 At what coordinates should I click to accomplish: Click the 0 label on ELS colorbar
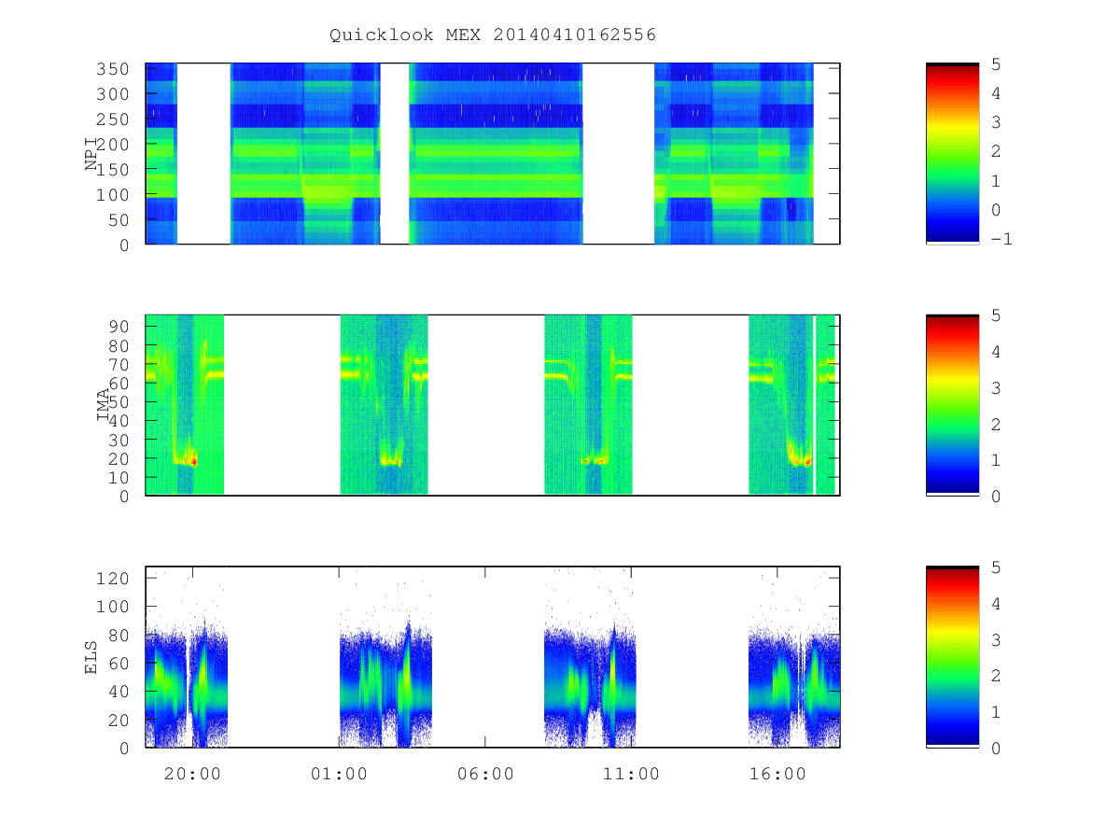(x=996, y=749)
